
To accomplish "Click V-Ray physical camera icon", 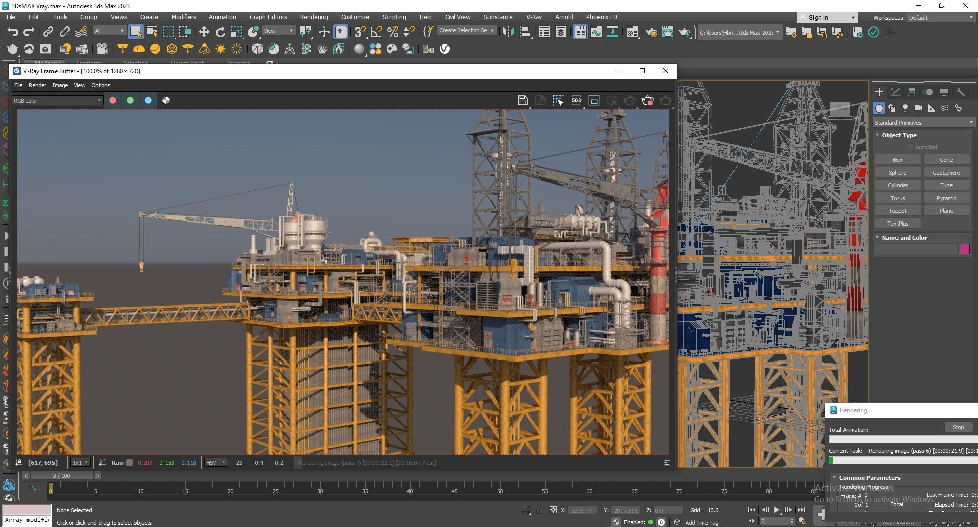I will click(102, 49).
